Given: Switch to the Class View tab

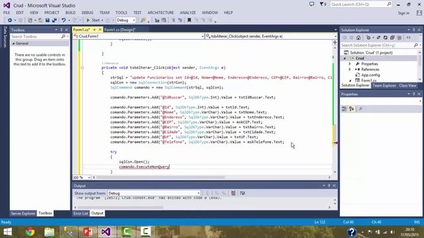Looking at the screenshot, I should click(408, 85).
